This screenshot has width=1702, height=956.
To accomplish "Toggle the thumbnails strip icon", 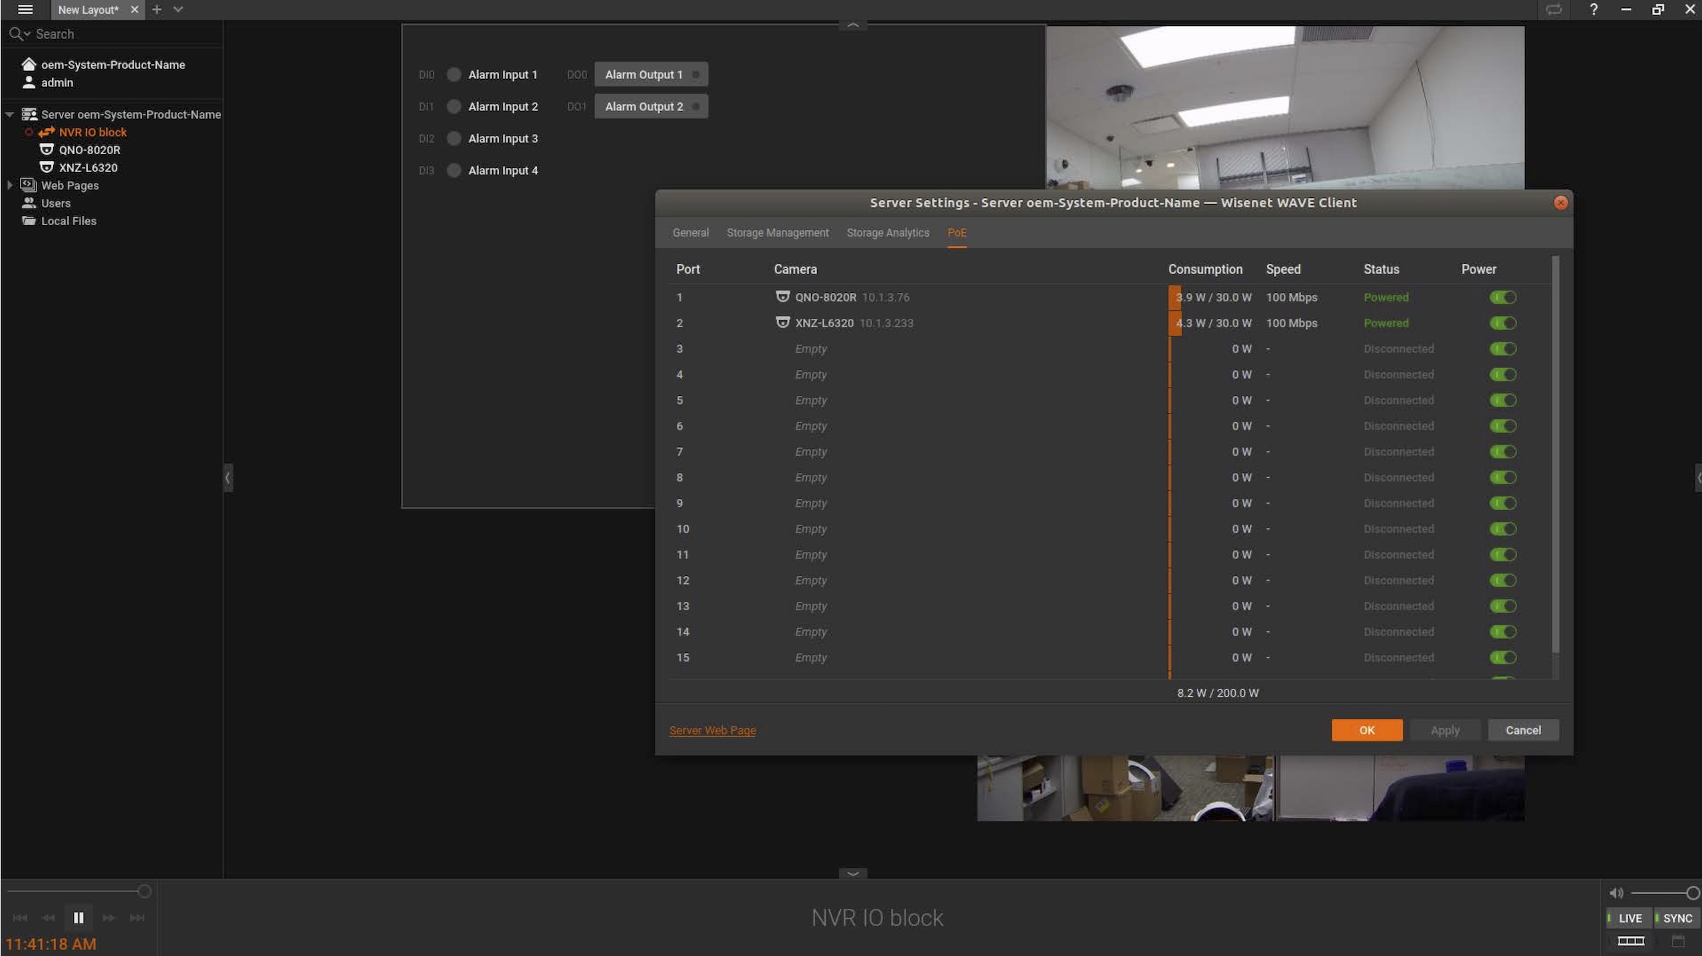I will point(1630,941).
